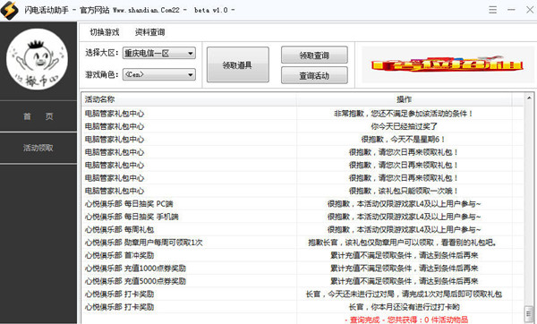Go to 首页 in sidebar

[38, 116]
